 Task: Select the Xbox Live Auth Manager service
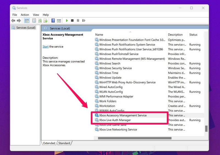115,120
